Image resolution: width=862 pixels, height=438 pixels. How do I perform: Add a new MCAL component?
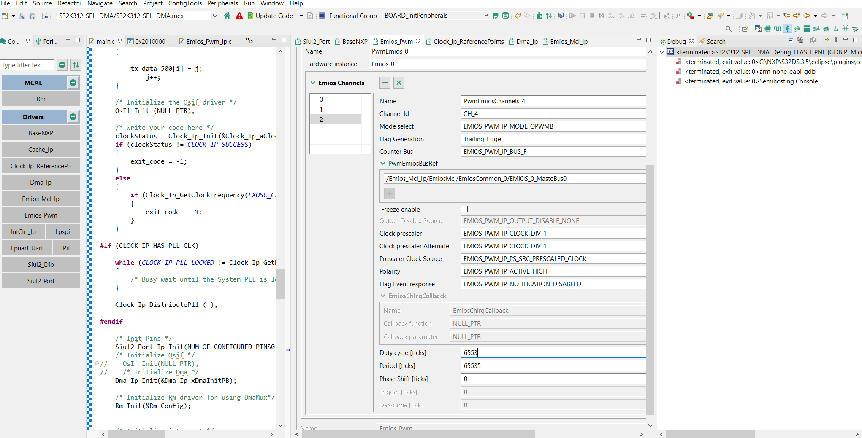pos(73,83)
